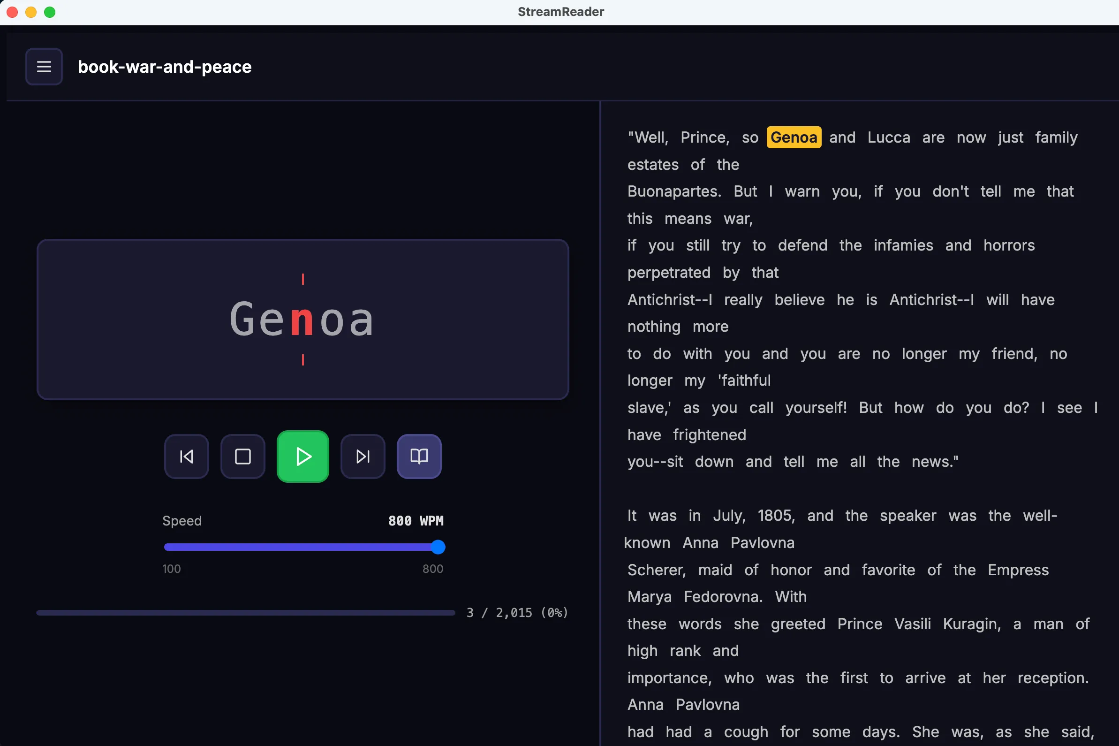The height and width of the screenshot is (746, 1119).
Task: Click the "800" maximum speed label
Action: click(433, 569)
